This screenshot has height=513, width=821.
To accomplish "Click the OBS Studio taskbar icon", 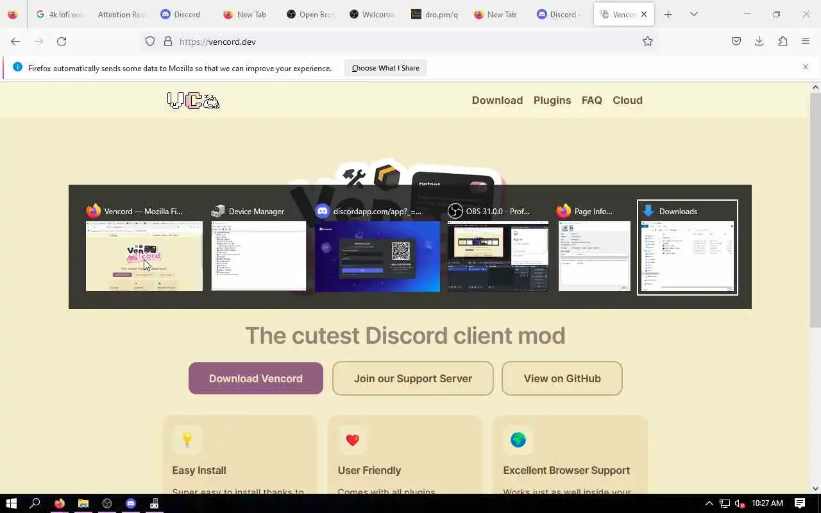I will tap(107, 503).
